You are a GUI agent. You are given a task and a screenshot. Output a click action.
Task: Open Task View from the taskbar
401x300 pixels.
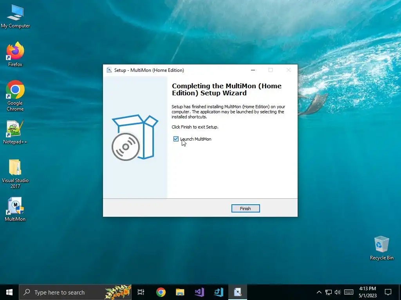[x=141, y=292]
